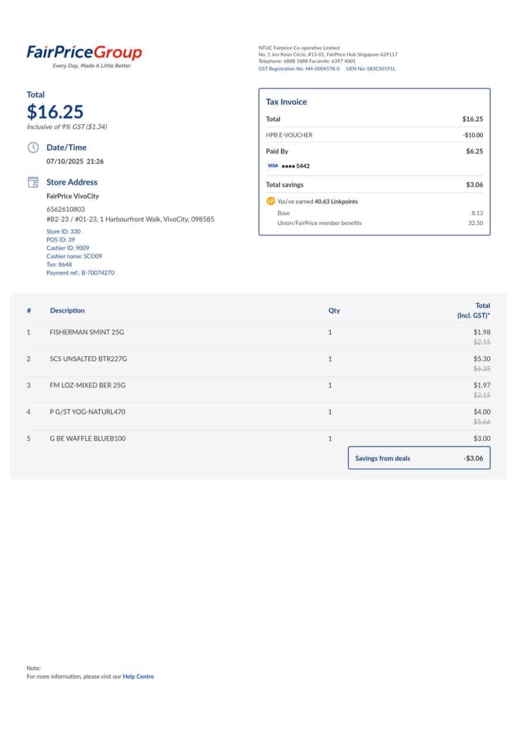Image resolution: width=520 pixels, height=751 pixels.
Task: Click the large $16.25 total amount
Action: (x=55, y=111)
